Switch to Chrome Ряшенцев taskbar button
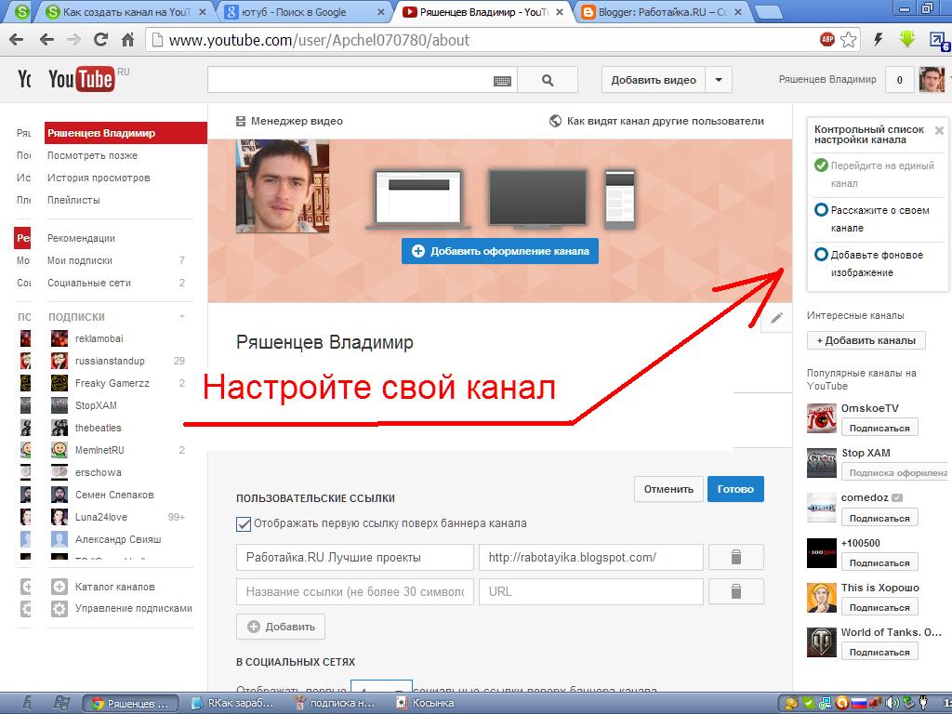 (x=130, y=704)
